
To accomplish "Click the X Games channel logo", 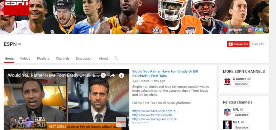I will (x=227, y=82).
